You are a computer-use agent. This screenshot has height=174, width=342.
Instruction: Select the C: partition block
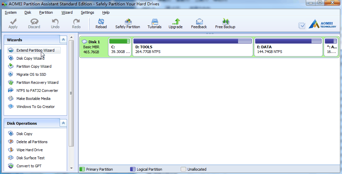pyautogui.click(x=120, y=47)
